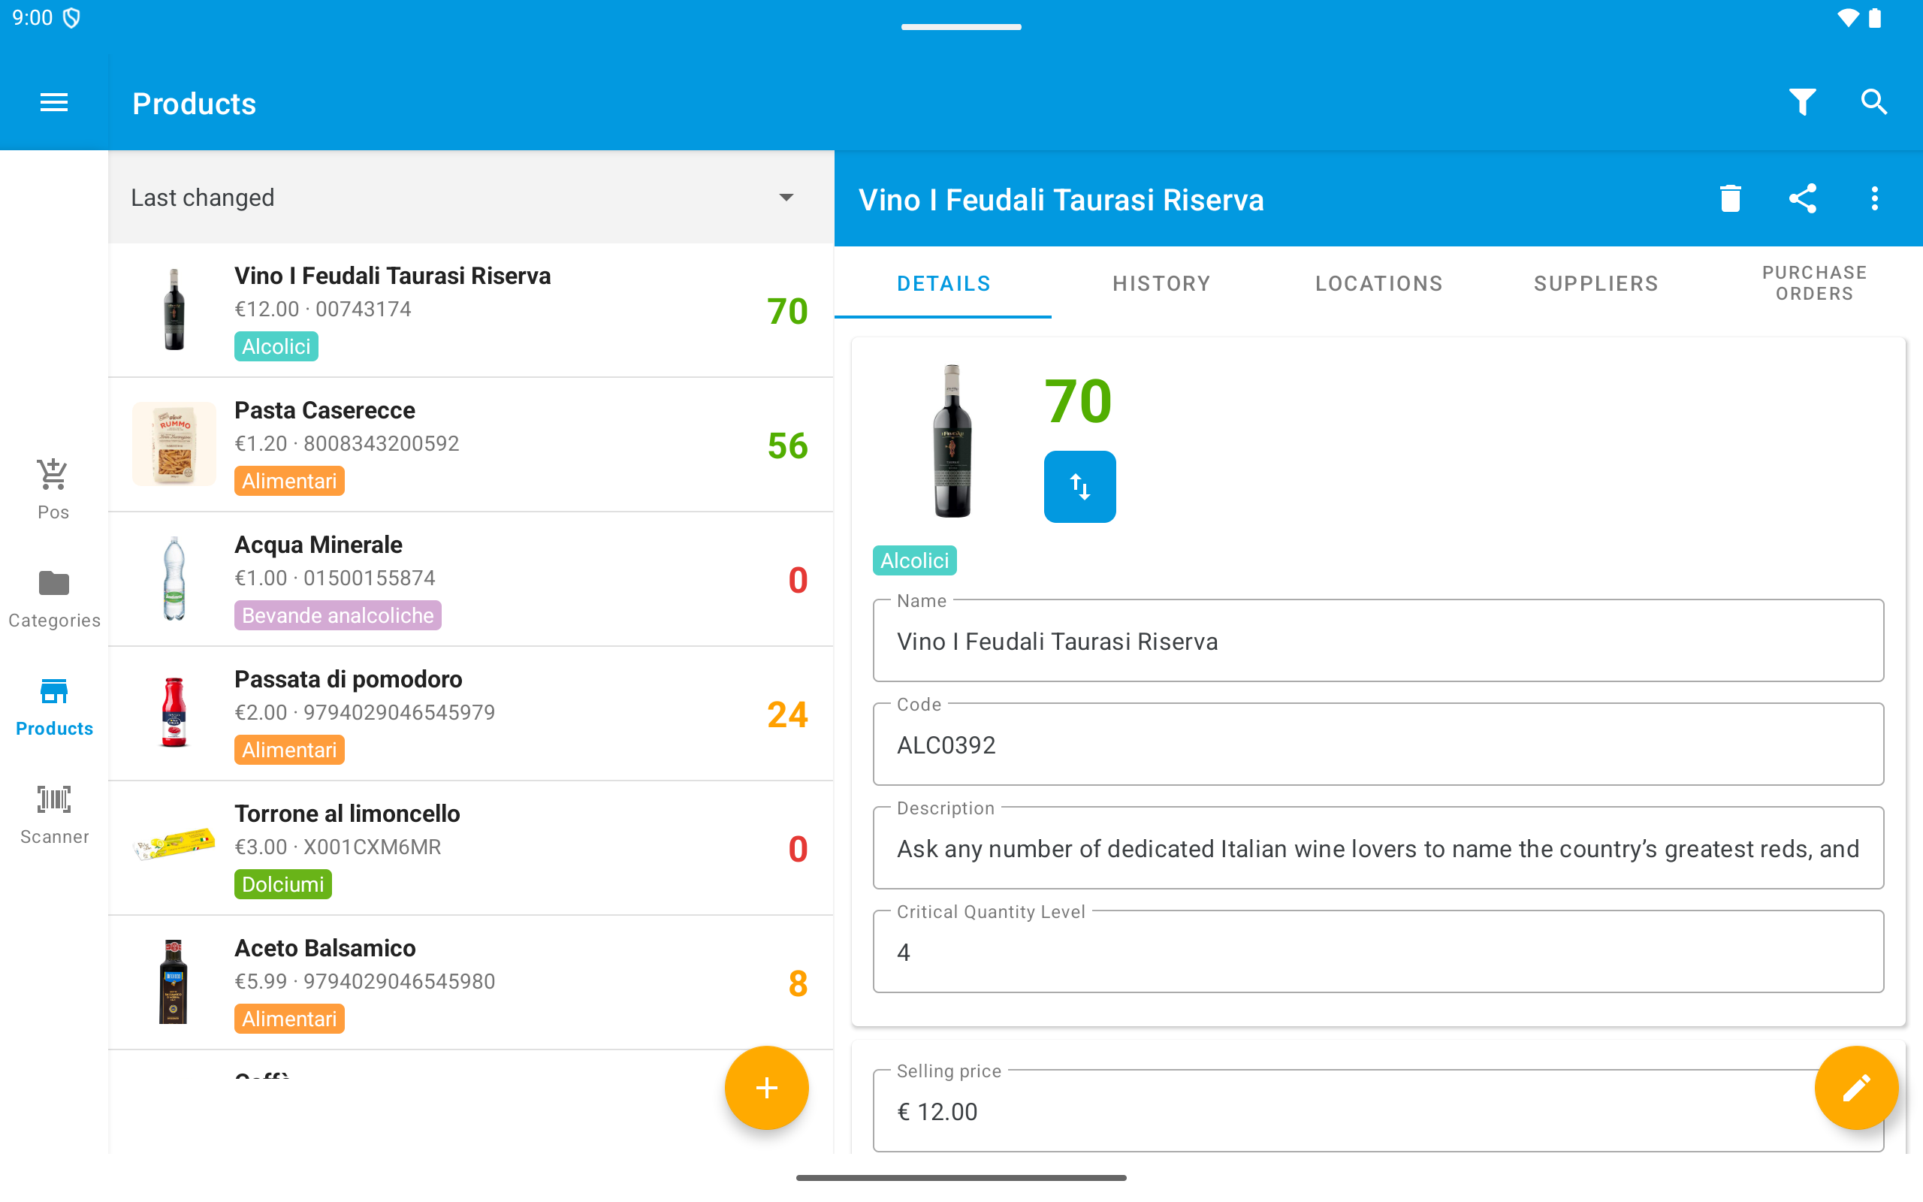
Task: Tap the Acqua Minerale bottle thumbnail
Action: (x=174, y=578)
